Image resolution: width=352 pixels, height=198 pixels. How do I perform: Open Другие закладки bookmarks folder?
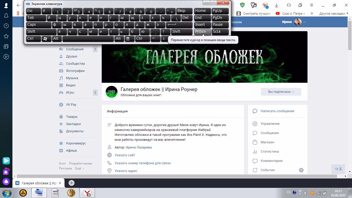pyautogui.click(x=334, y=13)
